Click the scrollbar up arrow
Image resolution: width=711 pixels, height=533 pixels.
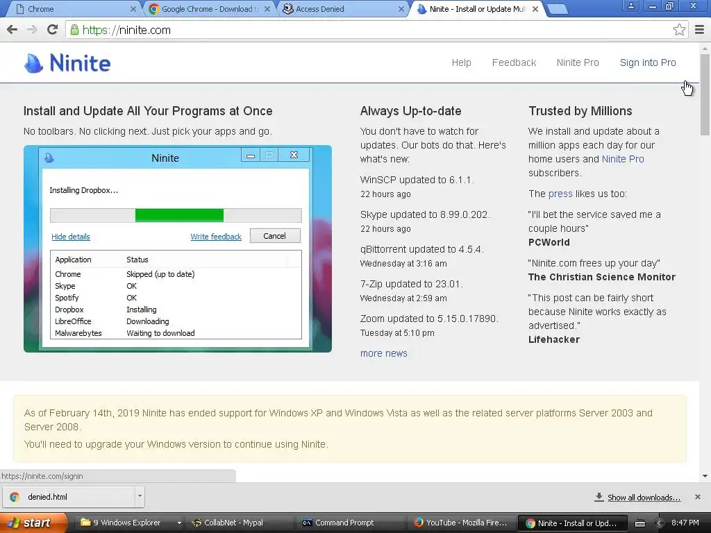pos(705,48)
